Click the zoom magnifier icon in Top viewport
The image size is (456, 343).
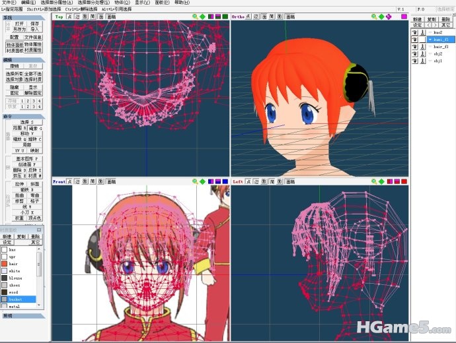[196, 16]
